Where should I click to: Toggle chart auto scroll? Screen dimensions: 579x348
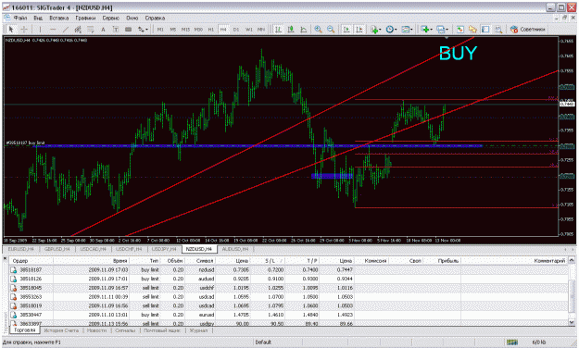pyautogui.click(x=346, y=29)
